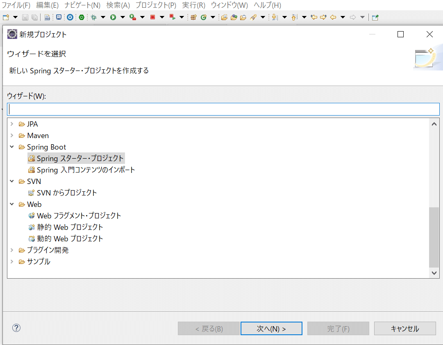Open the new Java class dropdown arrow
This screenshot has width=443, height=345.
click(x=213, y=17)
